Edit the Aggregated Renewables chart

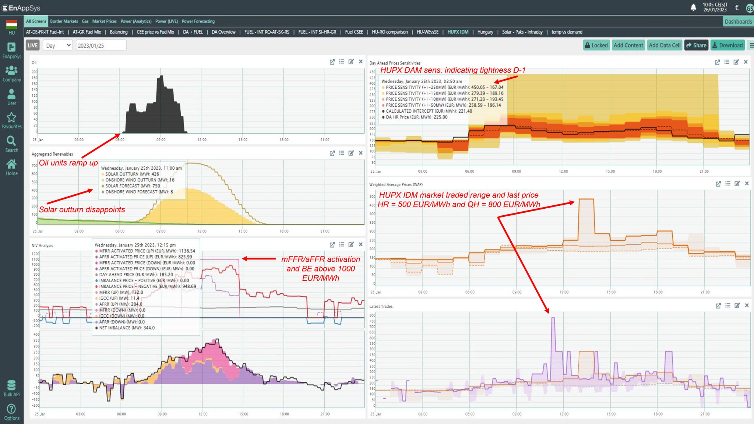pyautogui.click(x=351, y=153)
